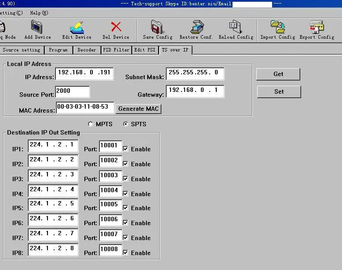
Task: Click the Export Config toolbar icon
Action: point(317,27)
